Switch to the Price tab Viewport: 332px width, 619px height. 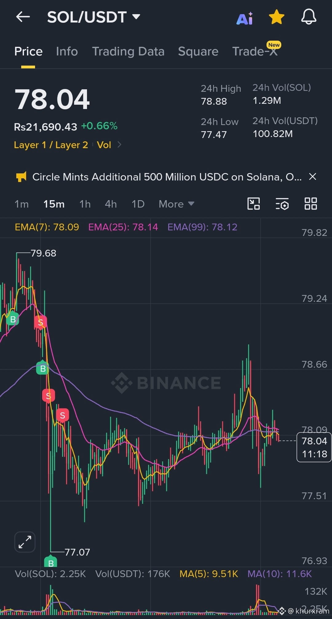coord(28,51)
